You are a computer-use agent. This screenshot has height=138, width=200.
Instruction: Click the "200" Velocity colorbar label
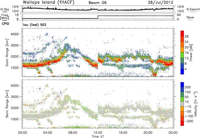(x=188, y=87)
